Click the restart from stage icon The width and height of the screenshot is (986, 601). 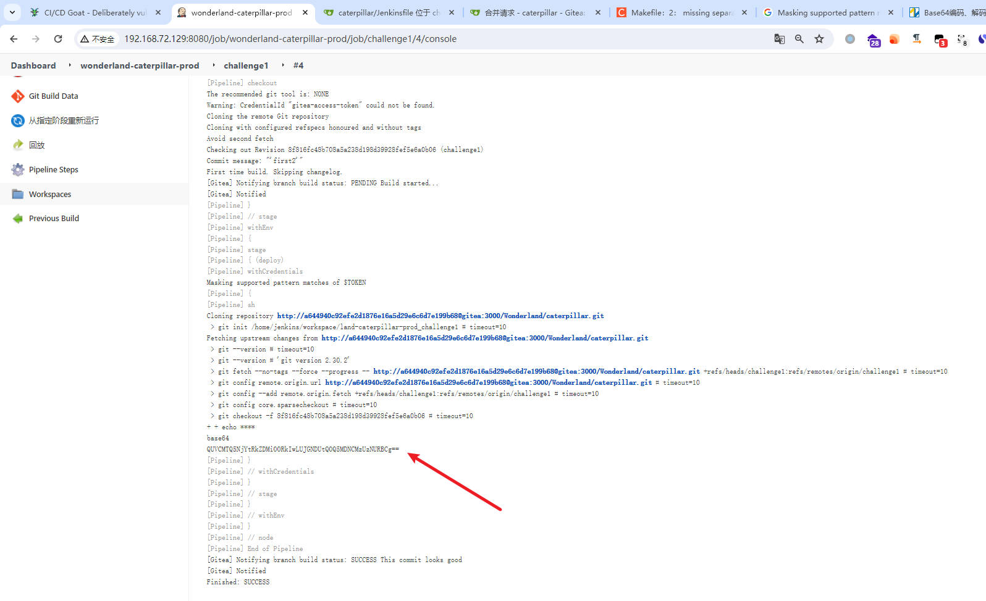[18, 120]
